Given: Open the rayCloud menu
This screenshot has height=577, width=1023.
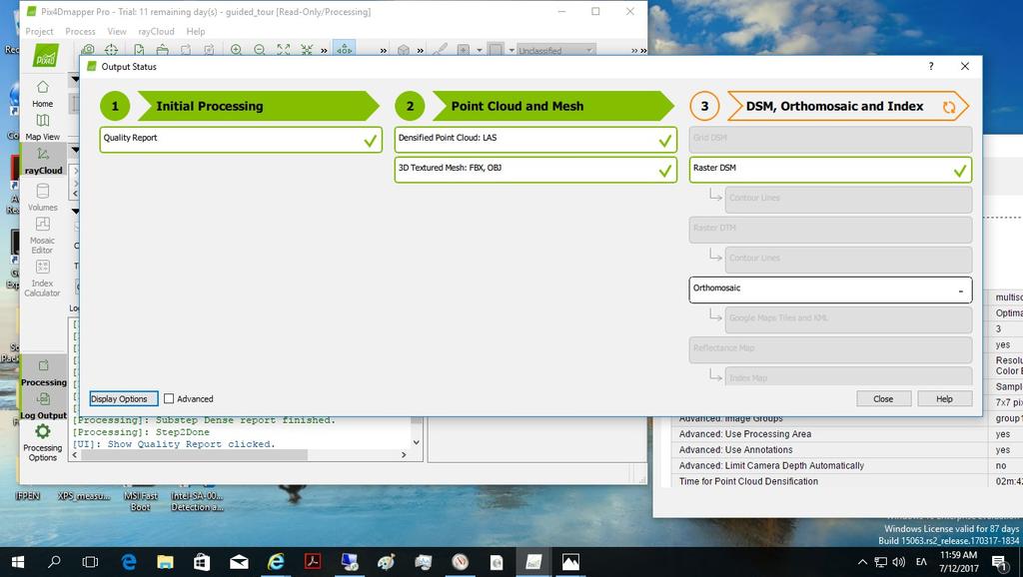Looking at the screenshot, I should 156,31.
